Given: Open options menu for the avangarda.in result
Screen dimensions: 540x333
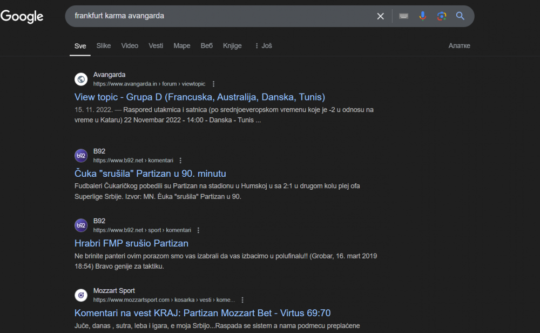Looking at the screenshot, I should [x=213, y=84].
